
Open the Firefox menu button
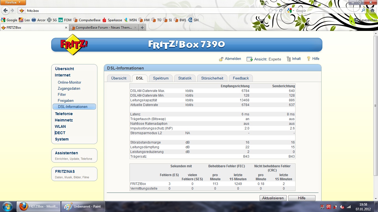(13, 2)
